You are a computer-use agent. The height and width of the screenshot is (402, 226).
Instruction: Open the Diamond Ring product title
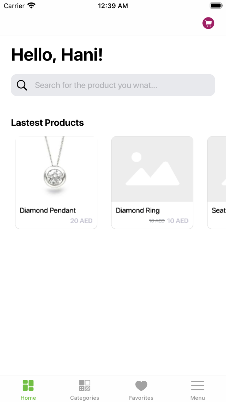click(x=138, y=210)
